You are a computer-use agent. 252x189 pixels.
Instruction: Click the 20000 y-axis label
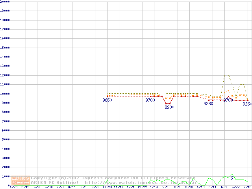coord(5,2)
